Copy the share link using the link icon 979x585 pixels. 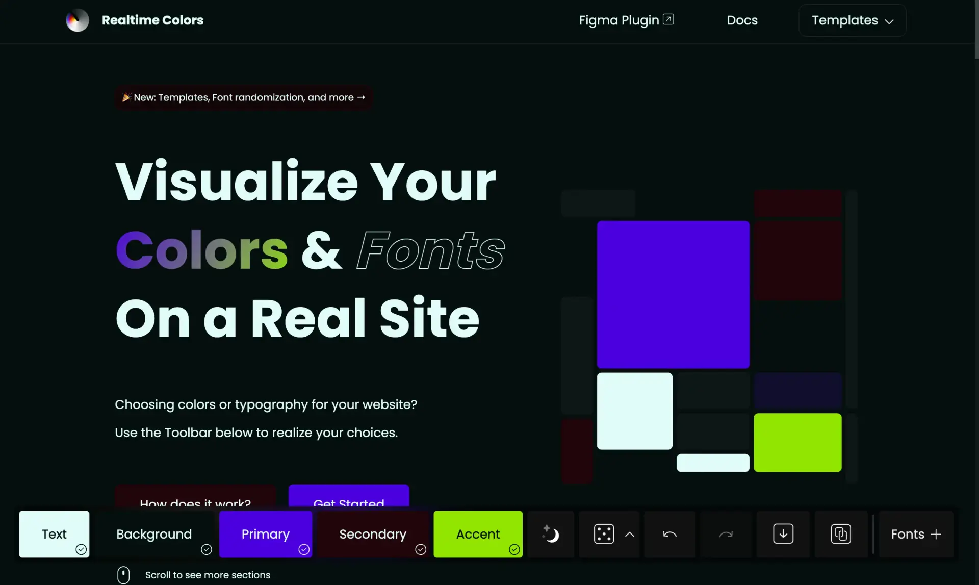pyautogui.click(x=841, y=534)
